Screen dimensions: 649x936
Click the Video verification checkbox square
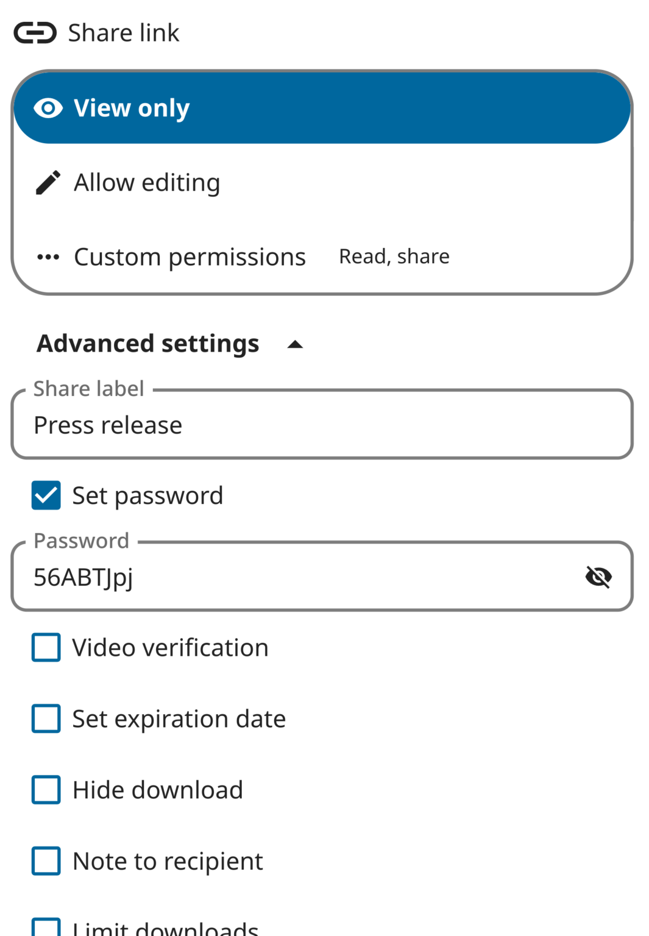45,648
